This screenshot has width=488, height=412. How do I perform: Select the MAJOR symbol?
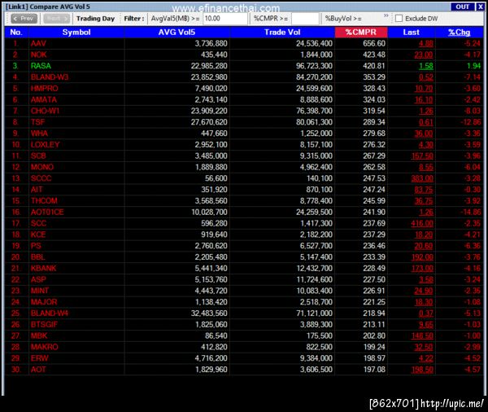point(44,302)
